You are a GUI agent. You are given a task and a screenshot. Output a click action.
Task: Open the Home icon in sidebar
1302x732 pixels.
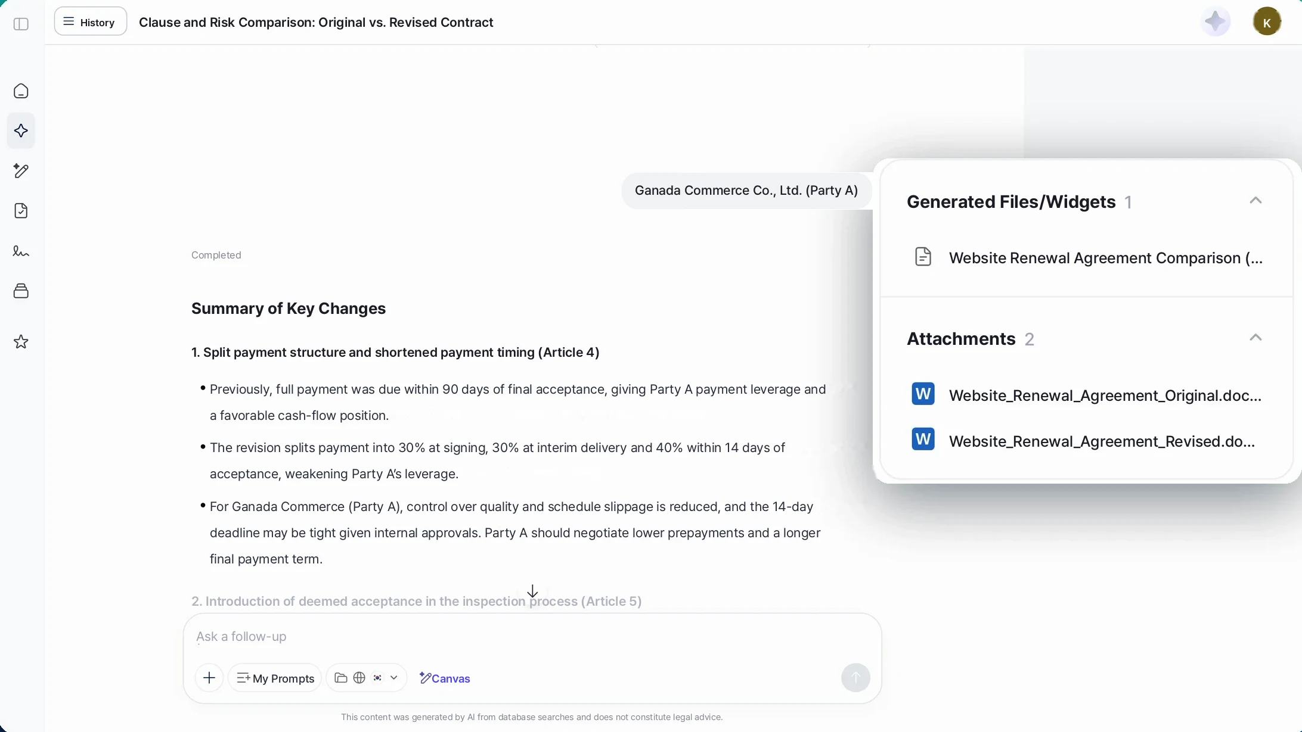21,91
